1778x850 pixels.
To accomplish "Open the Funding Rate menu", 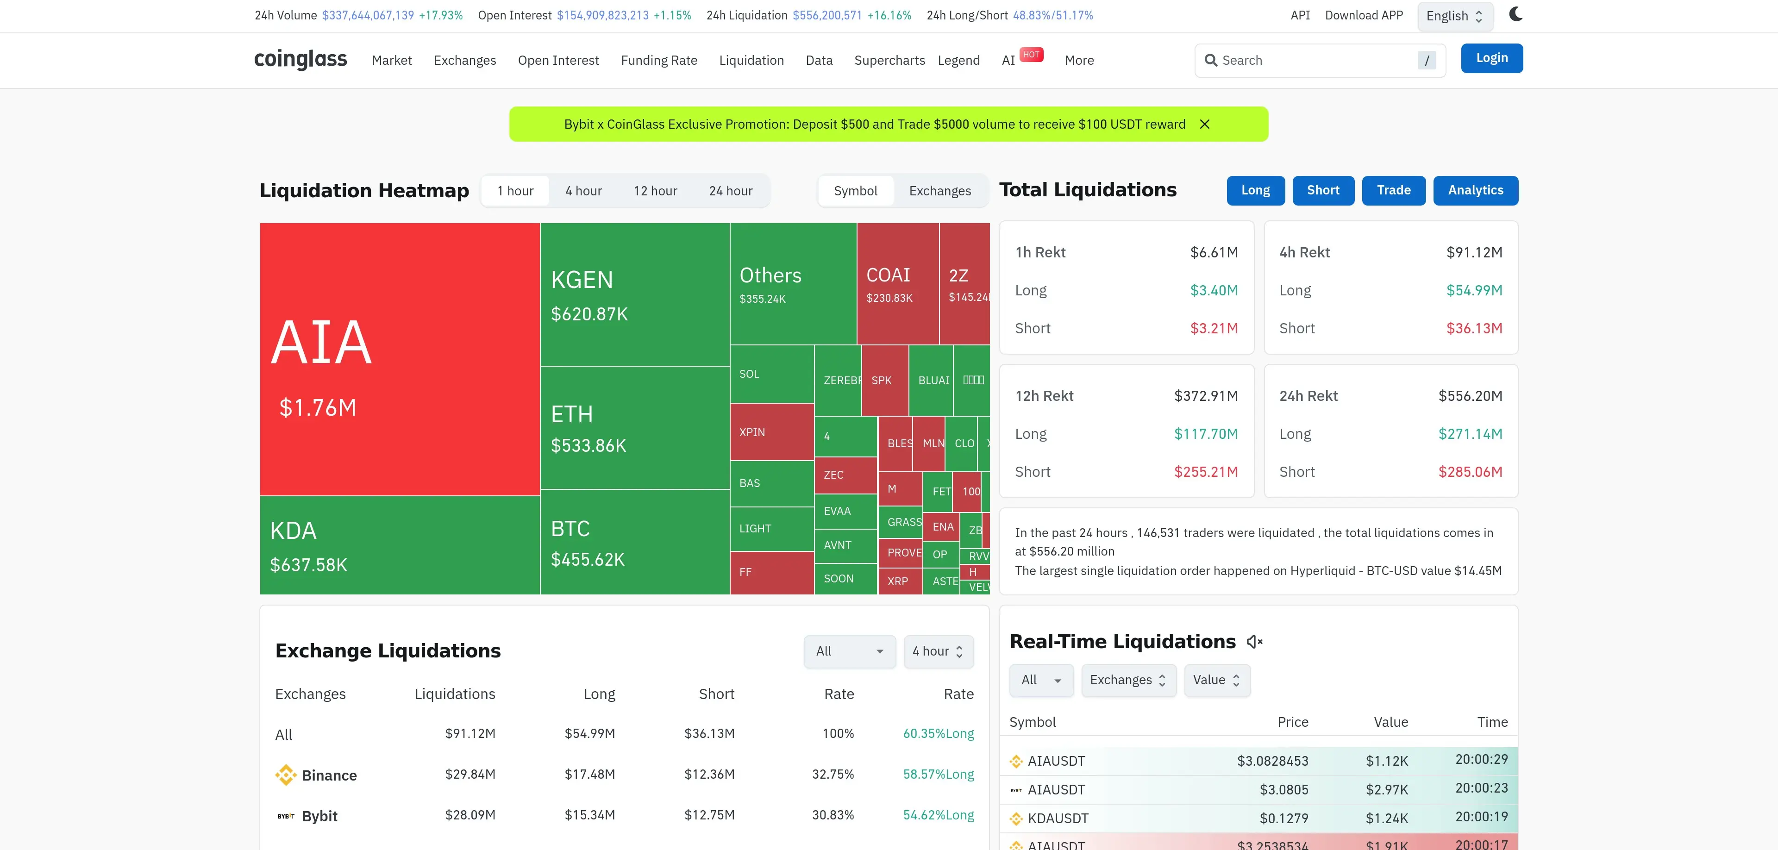I will [x=658, y=60].
